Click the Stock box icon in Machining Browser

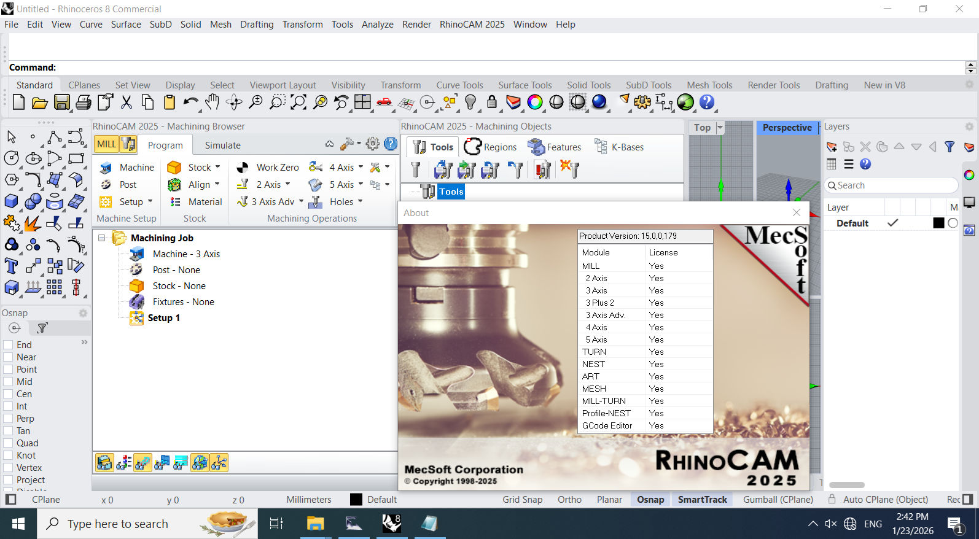tap(174, 168)
